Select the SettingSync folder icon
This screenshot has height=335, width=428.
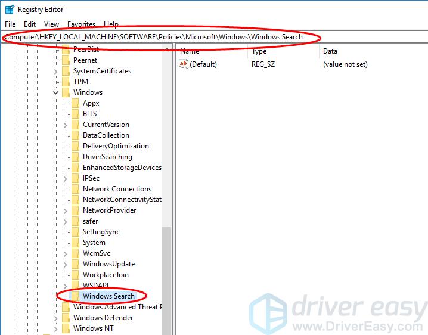(x=75, y=232)
